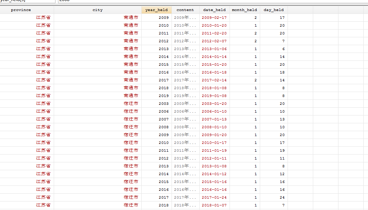
Task: Select the month_held column header
Action: [245, 10]
